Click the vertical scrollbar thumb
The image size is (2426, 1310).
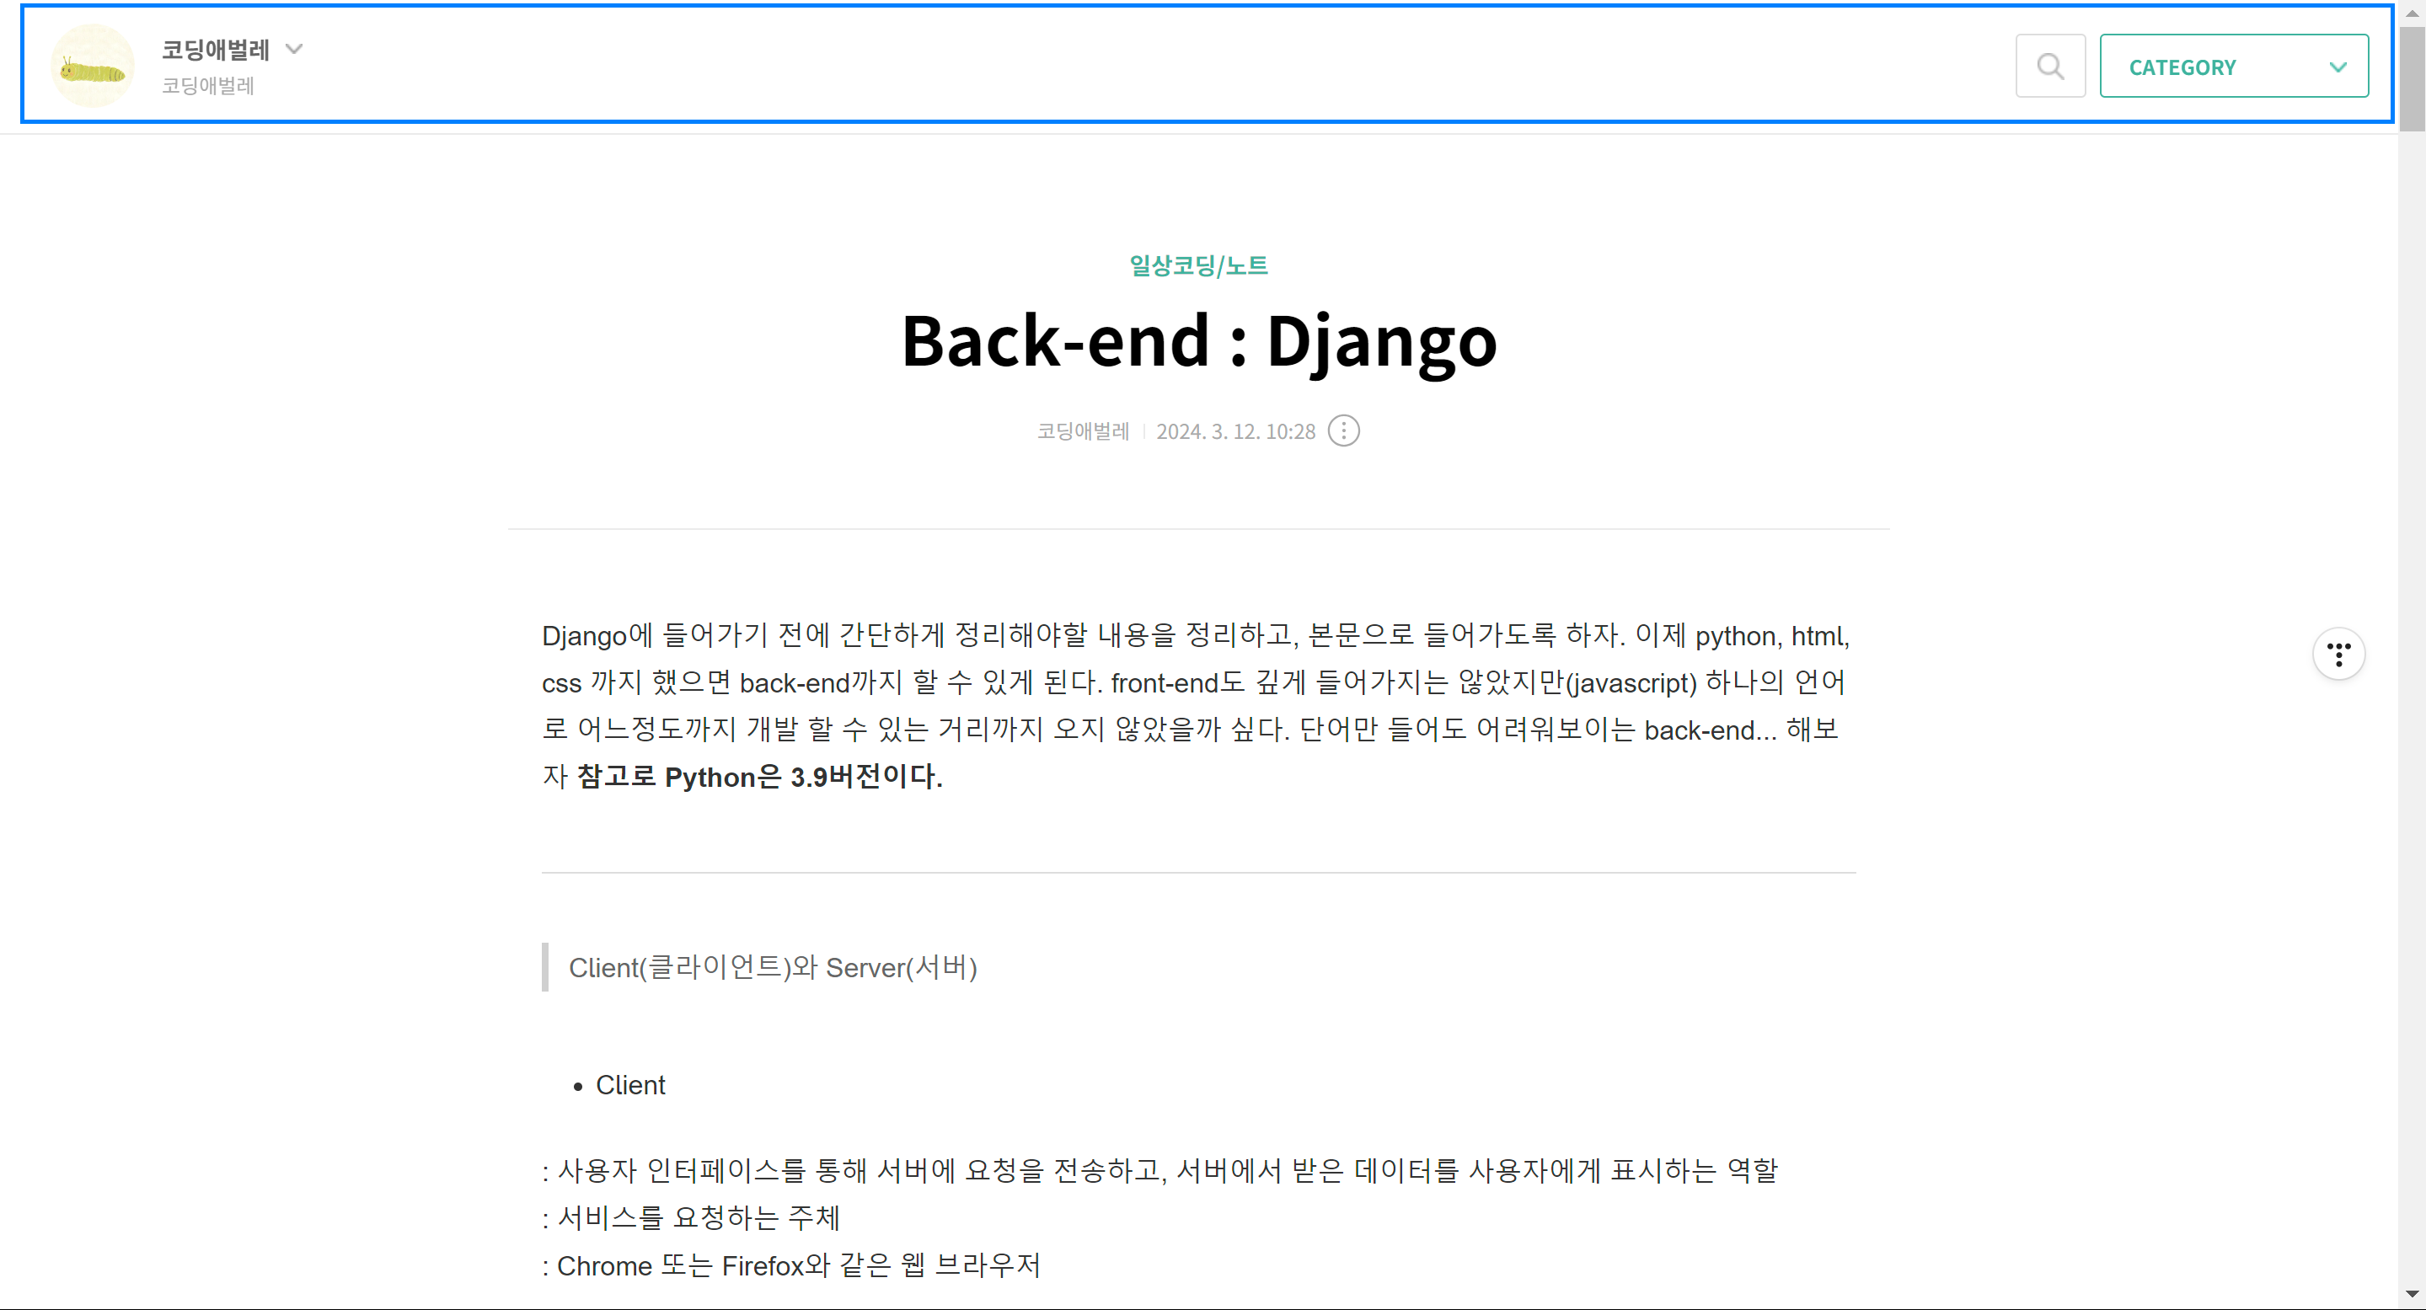click(x=2412, y=80)
